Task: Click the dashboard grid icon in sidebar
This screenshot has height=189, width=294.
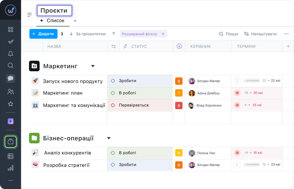Action: click(11, 29)
